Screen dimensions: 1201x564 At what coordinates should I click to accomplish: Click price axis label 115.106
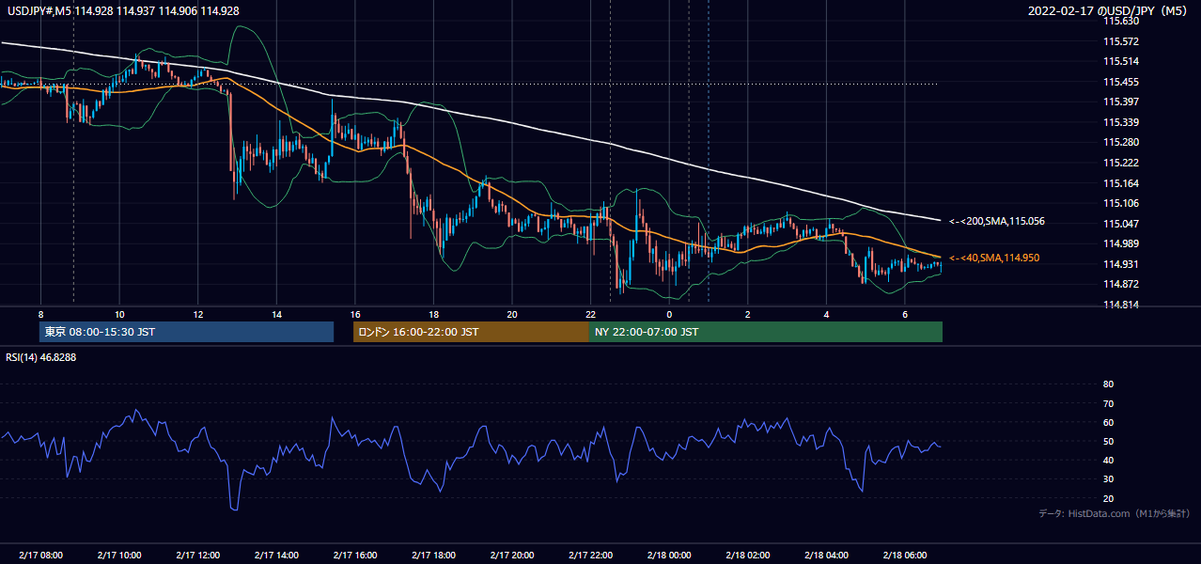(x=1121, y=203)
